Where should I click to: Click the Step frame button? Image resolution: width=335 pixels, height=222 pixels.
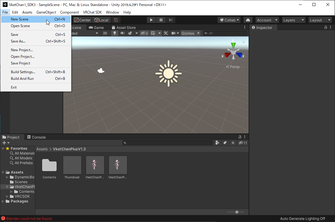tap(171, 20)
